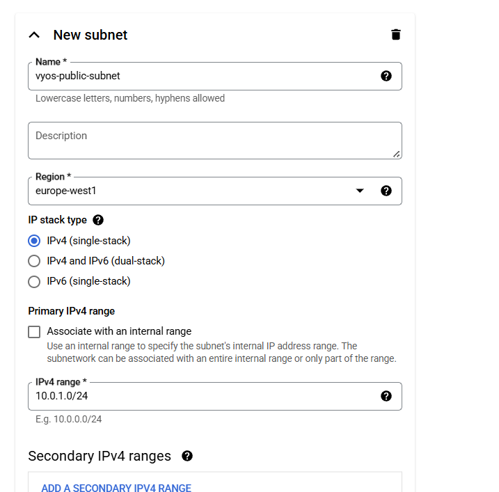Click help icon in Name field

pyautogui.click(x=386, y=76)
